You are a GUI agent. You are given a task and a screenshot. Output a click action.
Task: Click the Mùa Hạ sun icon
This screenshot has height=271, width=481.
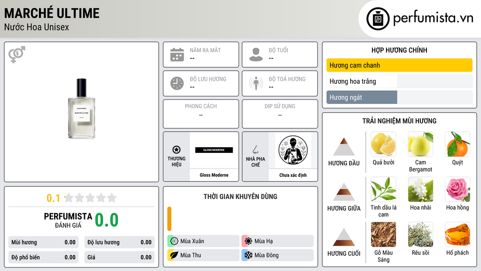coord(248,241)
